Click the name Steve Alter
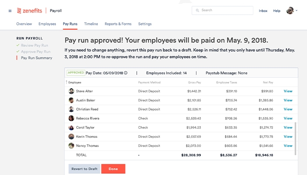 84,91
